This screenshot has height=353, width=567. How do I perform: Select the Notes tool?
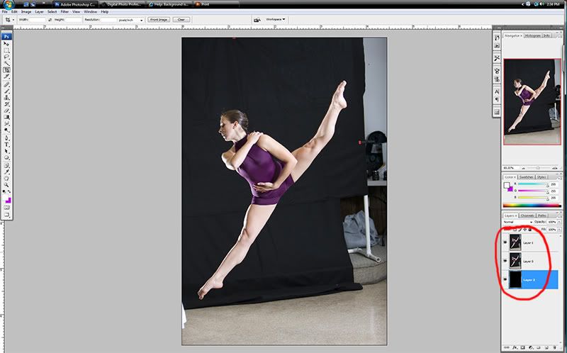coord(6,165)
